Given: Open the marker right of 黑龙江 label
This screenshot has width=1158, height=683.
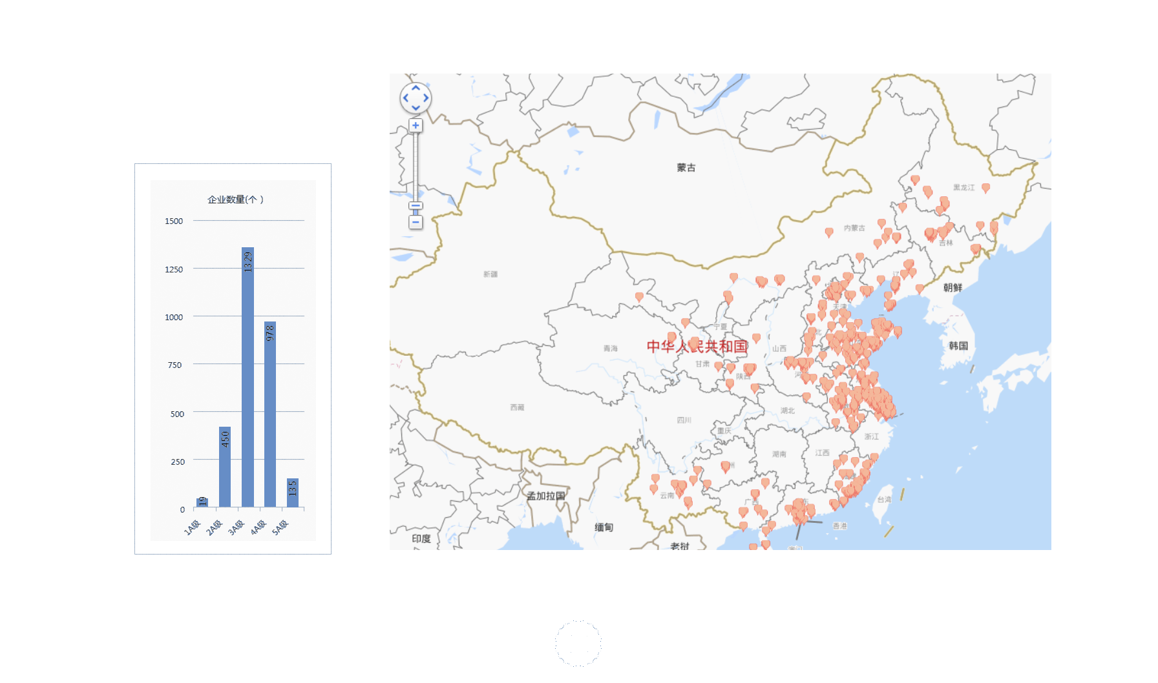Looking at the screenshot, I should pyautogui.click(x=985, y=187).
